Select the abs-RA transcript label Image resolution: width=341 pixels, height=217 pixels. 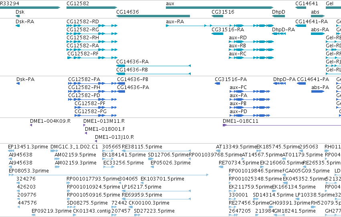320,30
